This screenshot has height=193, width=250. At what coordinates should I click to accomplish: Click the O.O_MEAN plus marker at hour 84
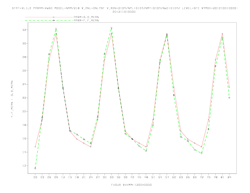[x=229, y=87]
